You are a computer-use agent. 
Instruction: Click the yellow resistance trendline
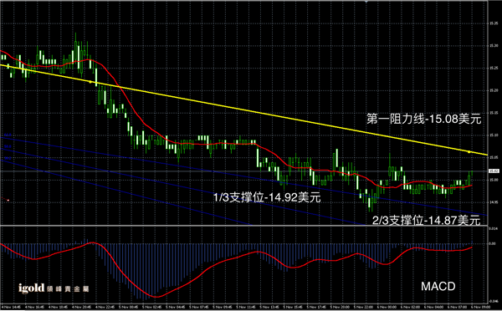click(243, 110)
